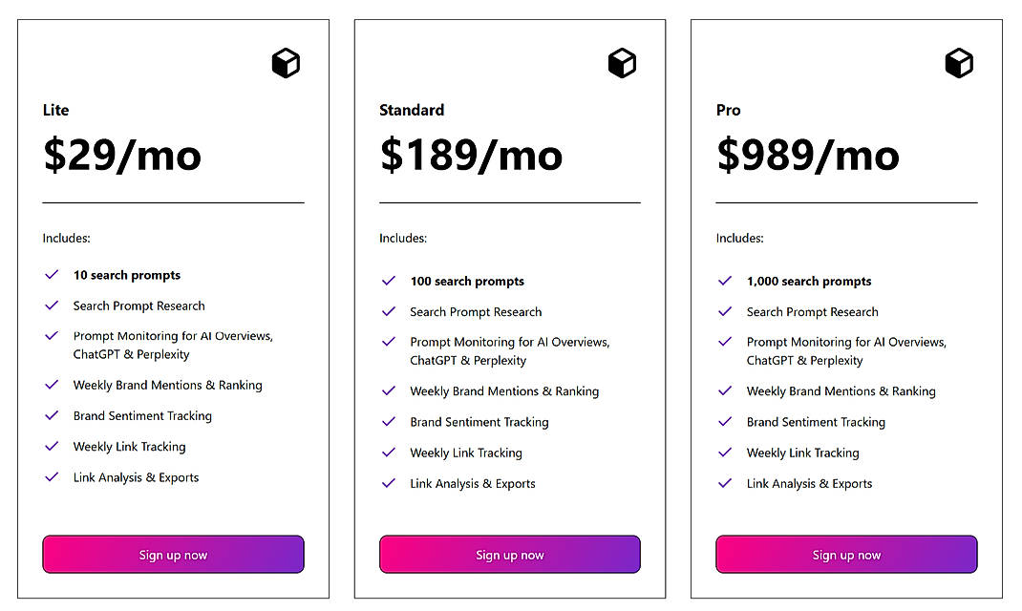Select the $189/mo price heading
Viewport: 1022px width, 611px height.
(x=471, y=156)
